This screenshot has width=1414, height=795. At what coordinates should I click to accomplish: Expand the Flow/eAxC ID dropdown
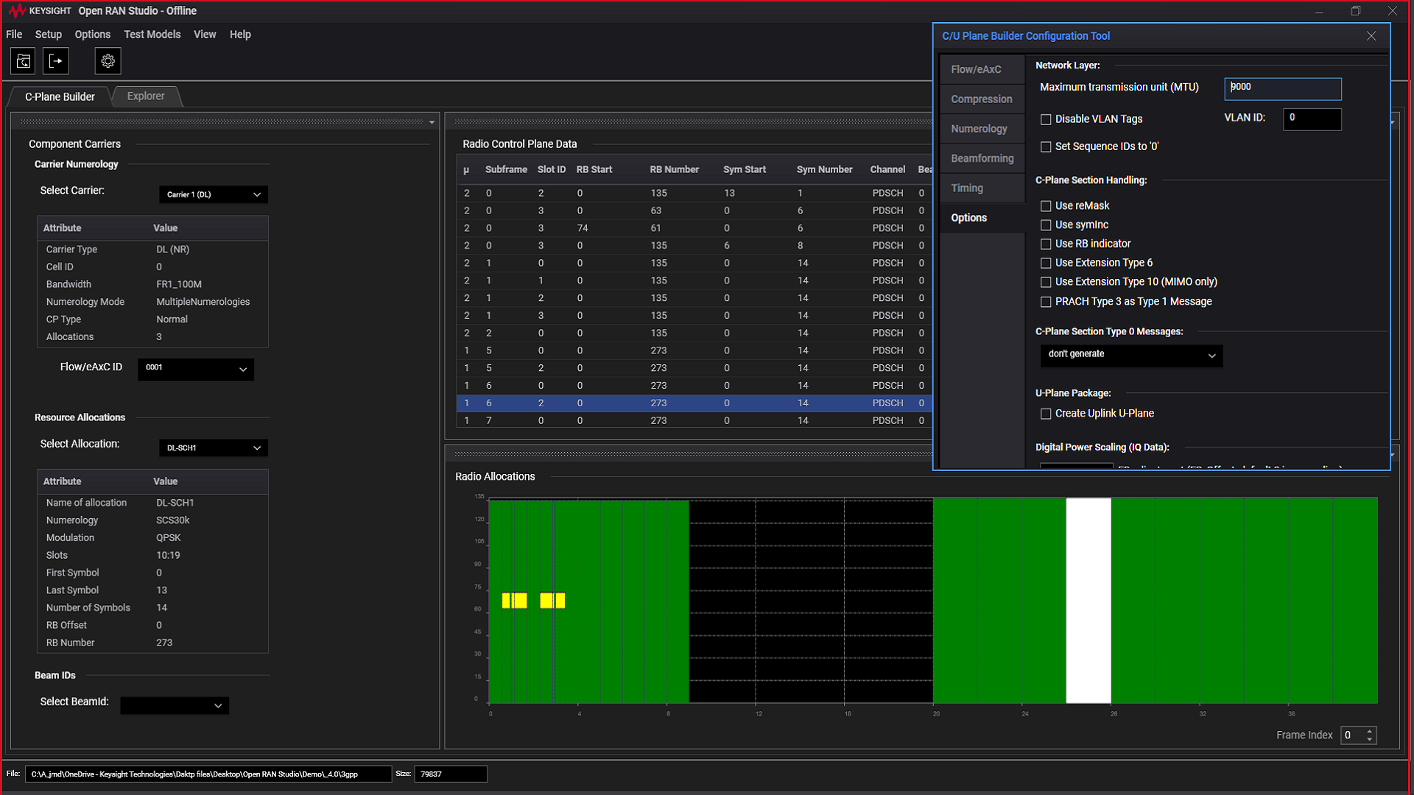click(196, 369)
